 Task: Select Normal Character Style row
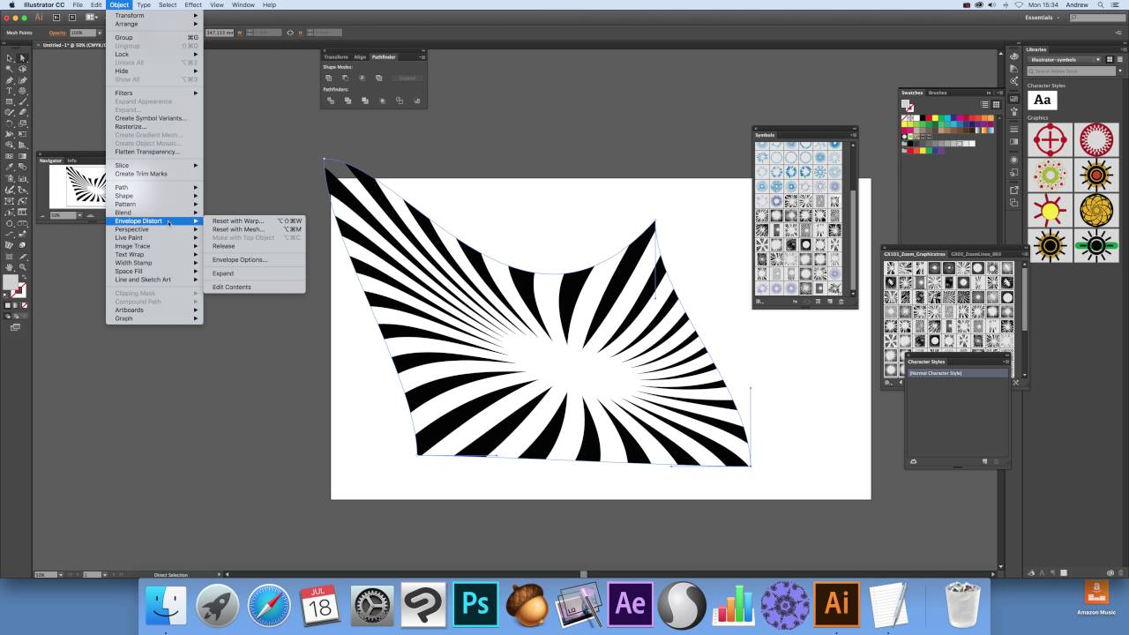click(958, 373)
